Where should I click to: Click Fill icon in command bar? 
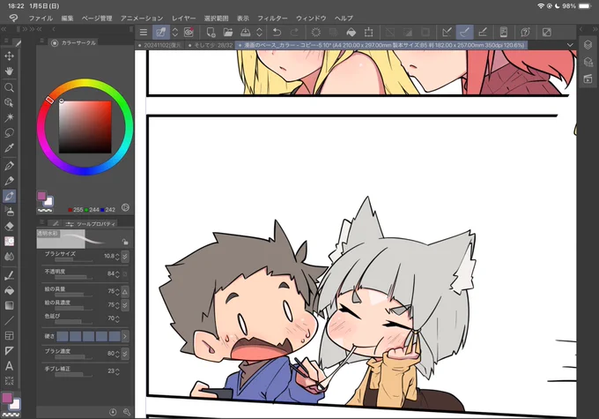(x=351, y=33)
